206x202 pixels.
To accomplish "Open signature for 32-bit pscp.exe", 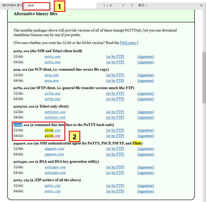I will (x=145, y=75).
